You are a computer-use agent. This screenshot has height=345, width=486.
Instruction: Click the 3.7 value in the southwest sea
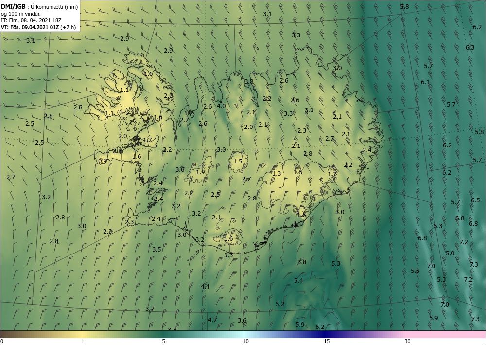click(150, 309)
